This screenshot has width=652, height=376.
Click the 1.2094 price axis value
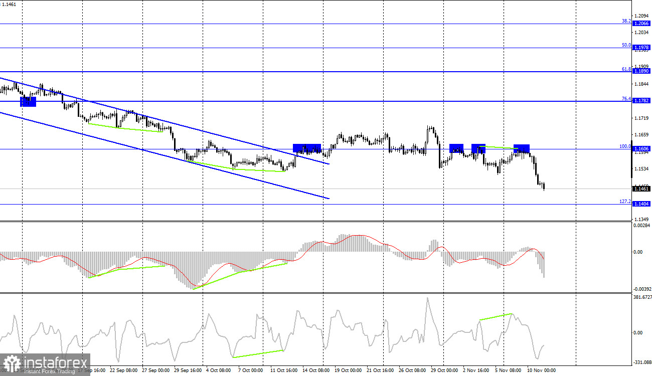click(x=642, y=16)
